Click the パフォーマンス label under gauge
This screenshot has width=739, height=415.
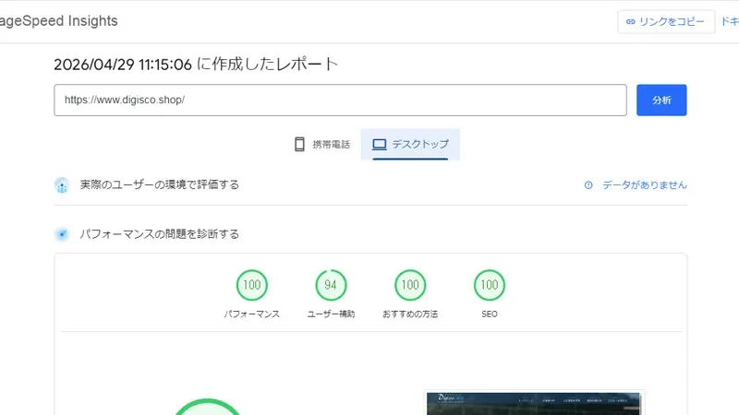pyautogui.click(x=251, y=314)
